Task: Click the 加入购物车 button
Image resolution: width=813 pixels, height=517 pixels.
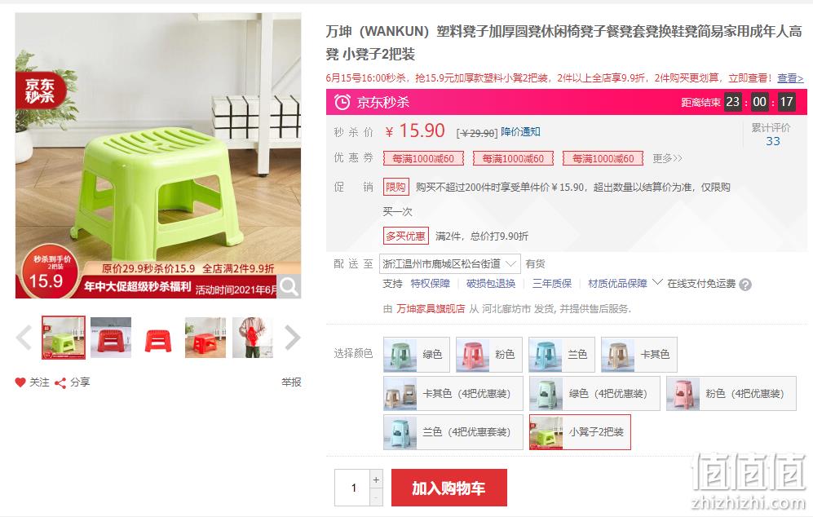Action: 449,488
